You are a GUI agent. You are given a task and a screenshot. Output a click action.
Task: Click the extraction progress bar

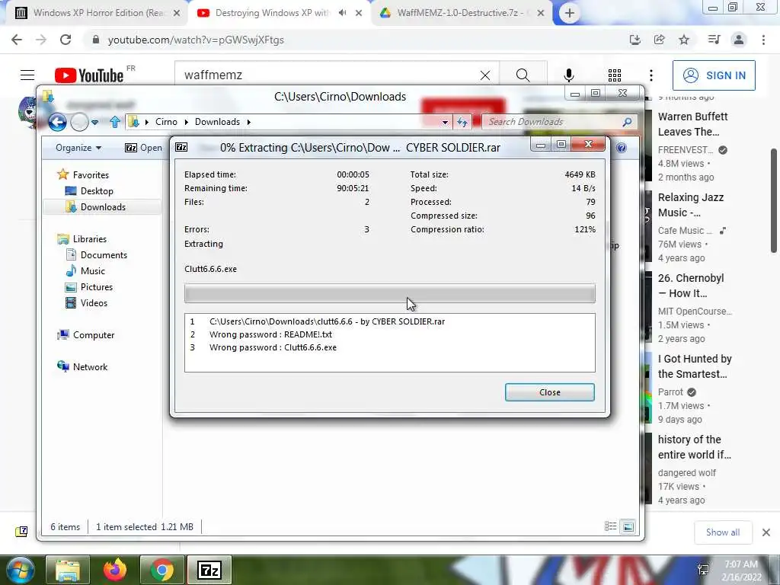click(x=389, y=293)
